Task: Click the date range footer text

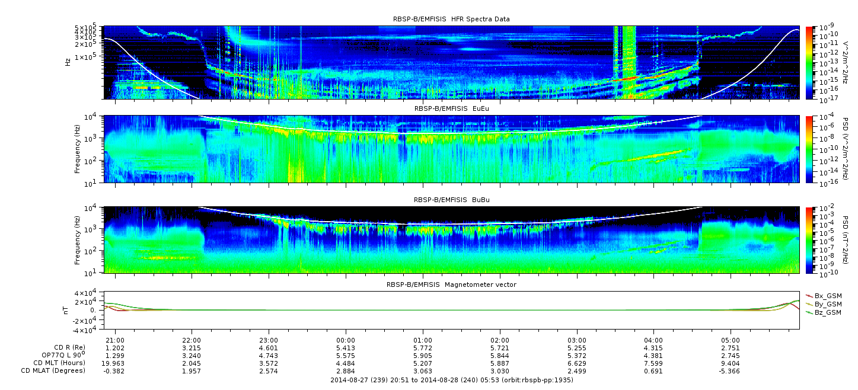Action: (x=451, y=379)
